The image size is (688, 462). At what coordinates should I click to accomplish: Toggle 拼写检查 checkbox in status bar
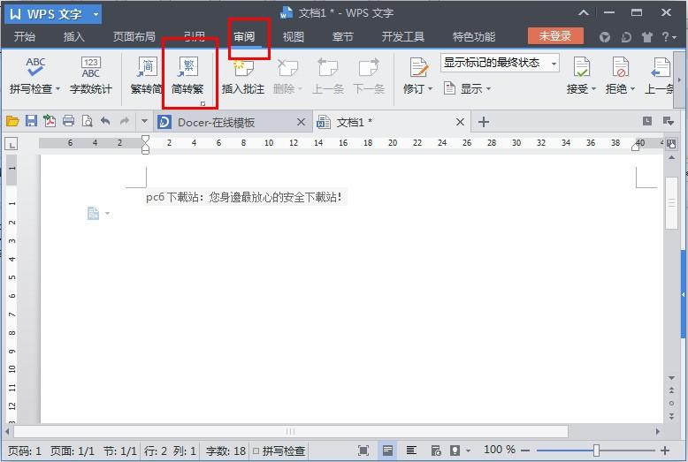[256, 451]
